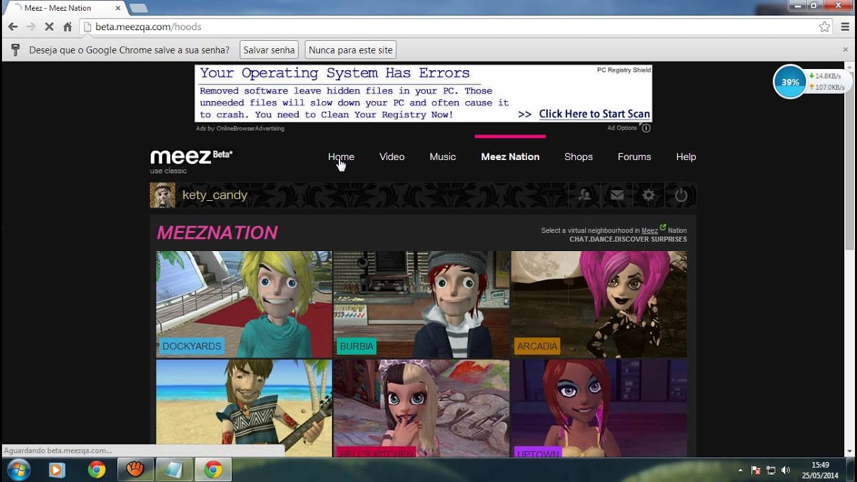Select the Arcadia neighbourhood thumbnail

(599, 304)
